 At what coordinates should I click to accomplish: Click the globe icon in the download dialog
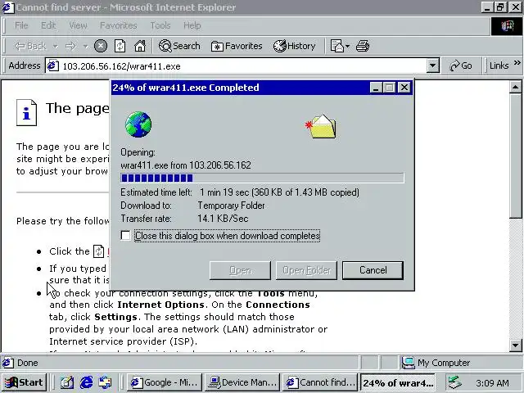138,124
